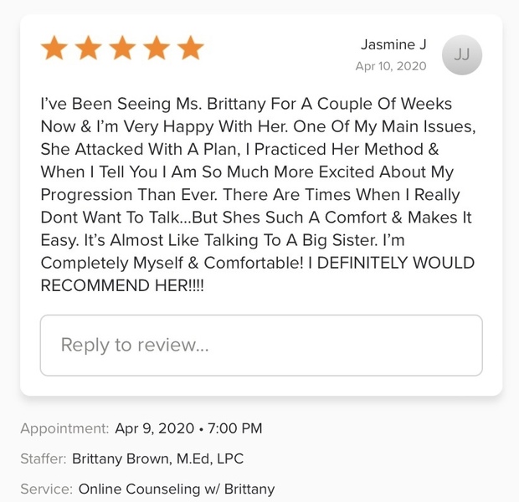Click the Appointment label

coord(64,428)
